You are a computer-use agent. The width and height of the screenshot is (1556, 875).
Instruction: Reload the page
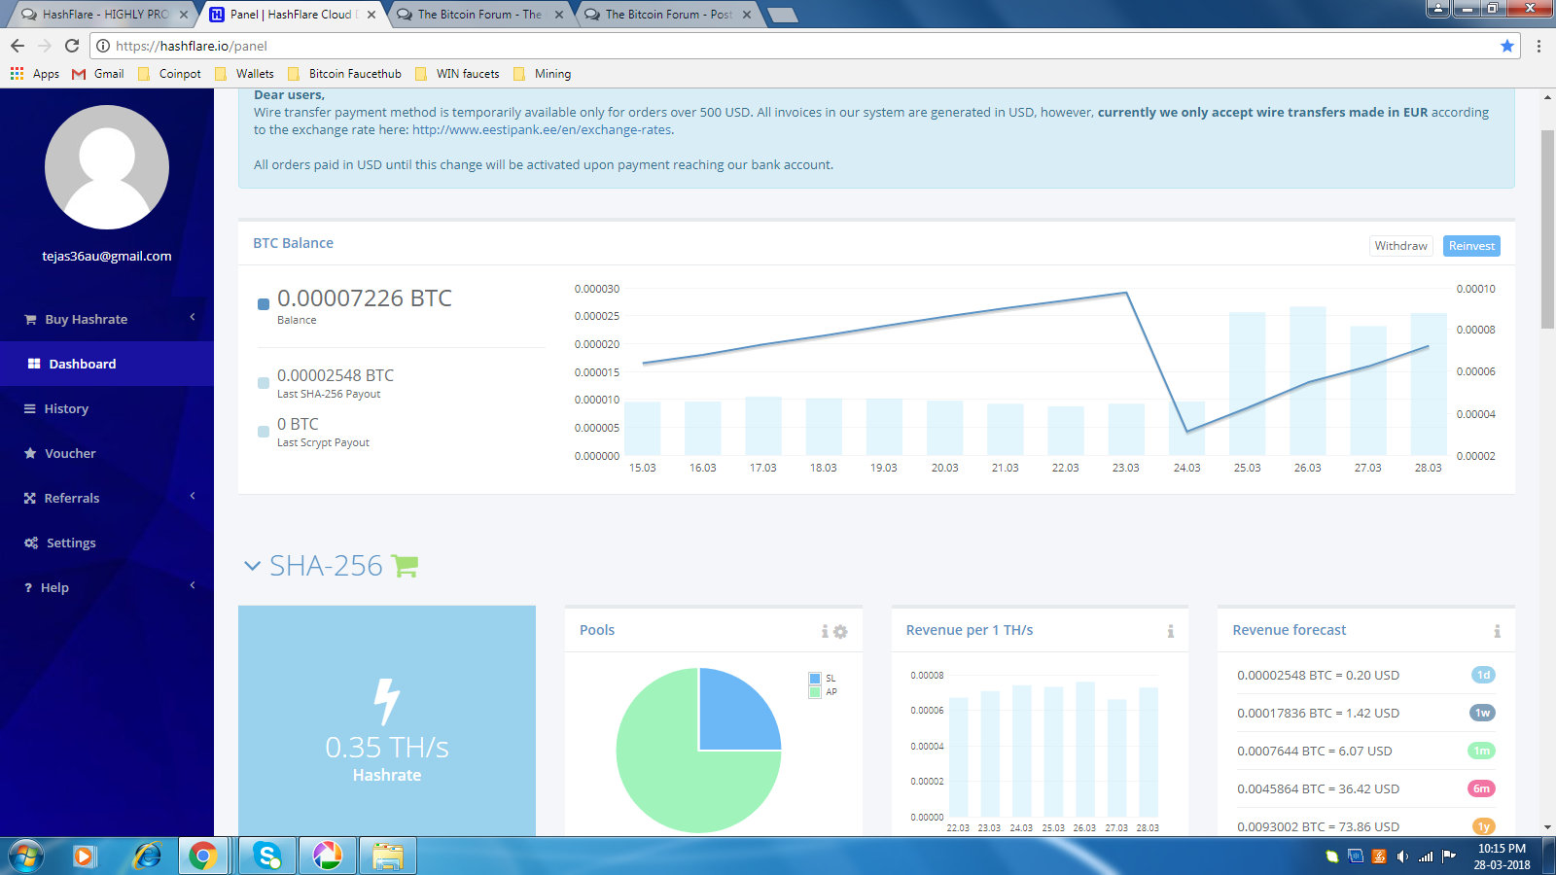point(71,46)
